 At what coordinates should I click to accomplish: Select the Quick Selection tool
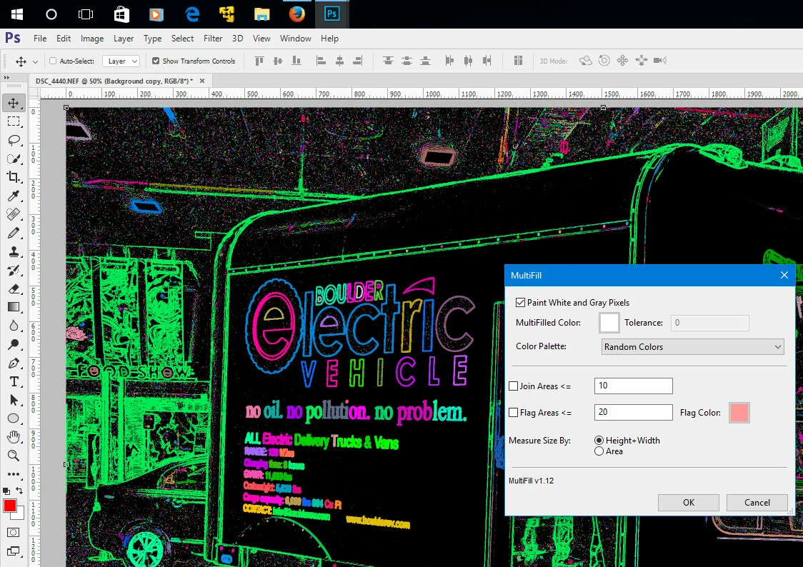tap(14, 159)
